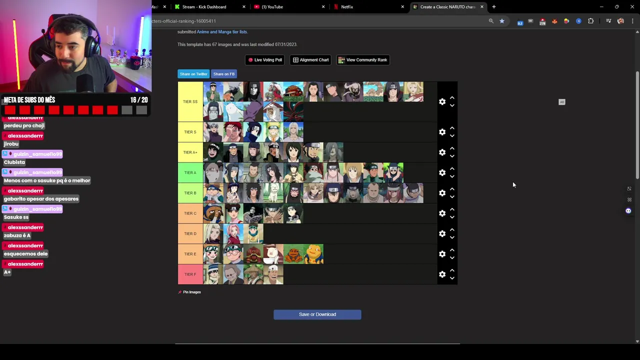Click chat message 'Clubista'
The image size is (640, 360).
coord(14,162)
